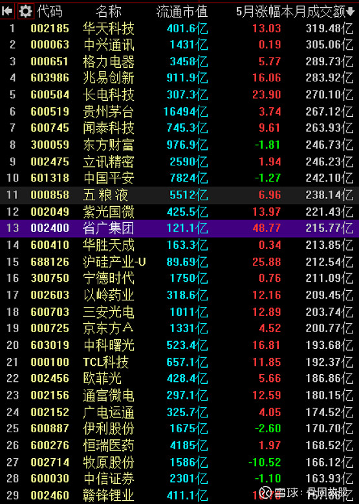Select stock row 沪硅产业-U
Viewport: 359px width, 504px height.
click(x=180, y=262)
